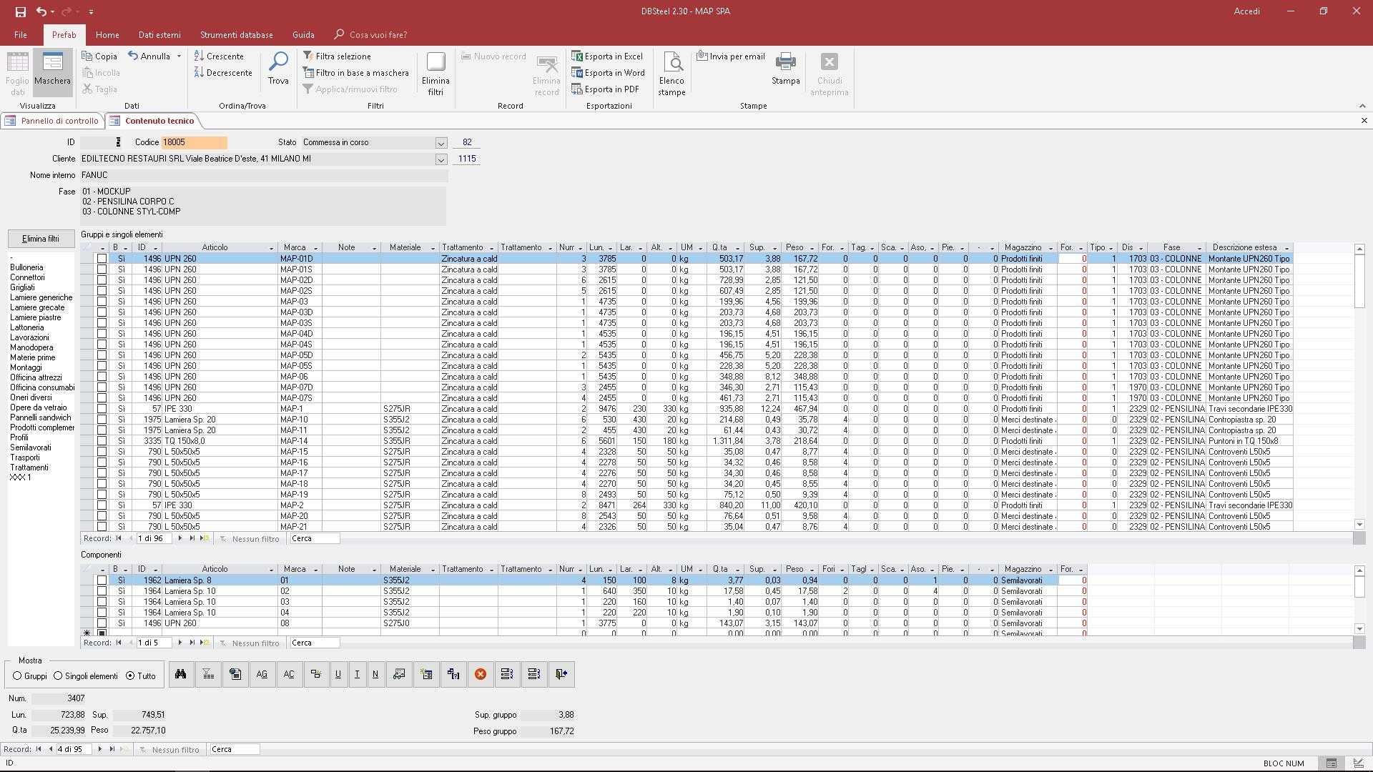Switch to Home ribbon tab
This screenshot has width=1373, height=772.
[x=107, y=34]
